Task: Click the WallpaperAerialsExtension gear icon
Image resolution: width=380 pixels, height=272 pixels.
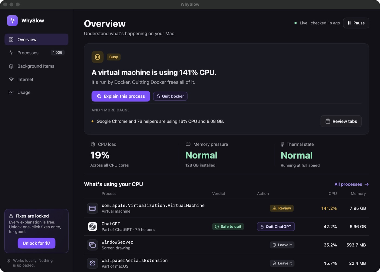Action: (92, 263)
